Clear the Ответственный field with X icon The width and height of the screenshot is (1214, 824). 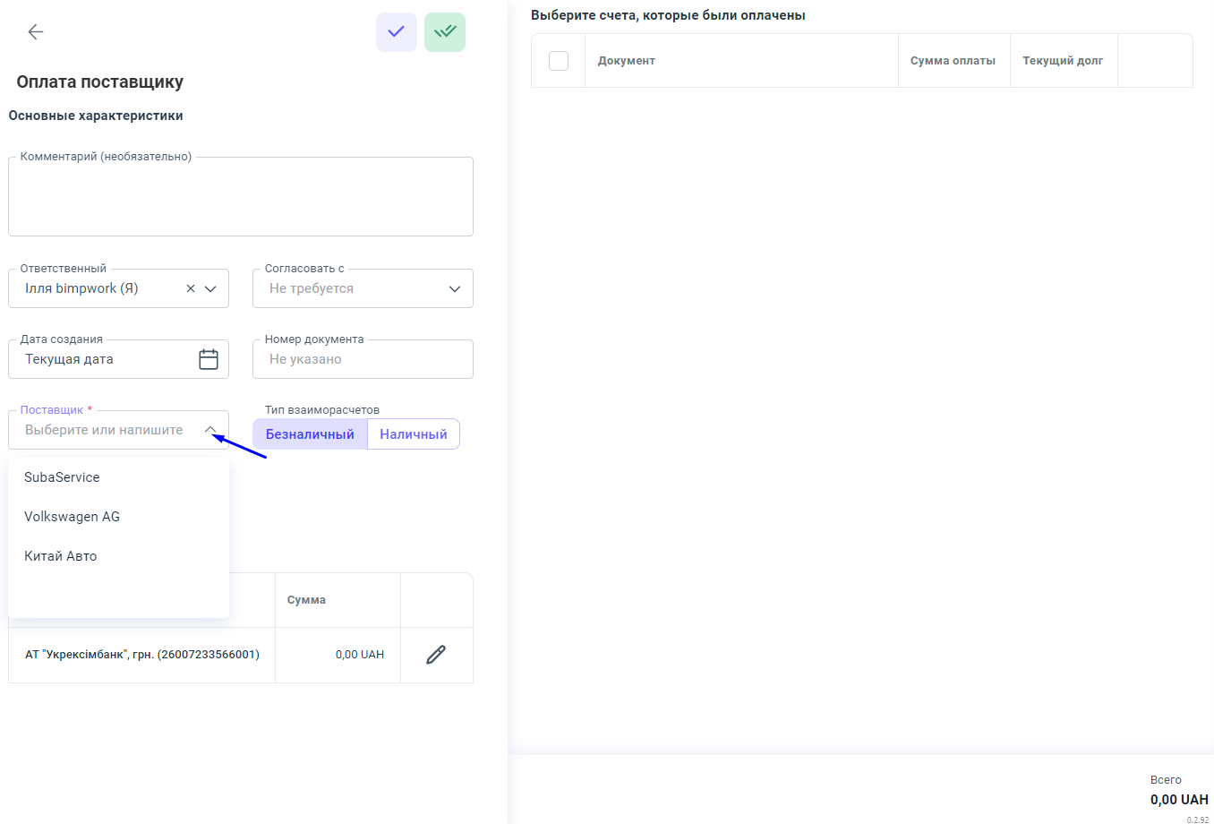click(190, 288)
